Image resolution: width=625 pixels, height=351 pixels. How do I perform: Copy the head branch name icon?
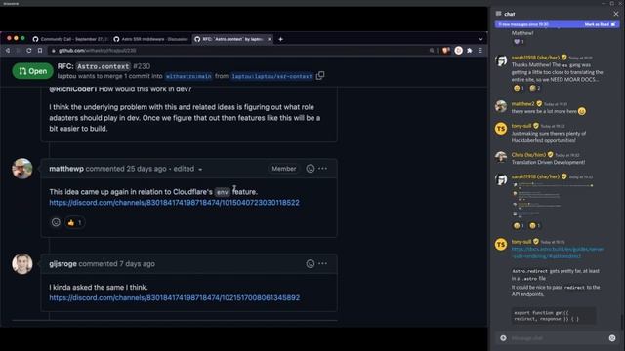[320, 76]
